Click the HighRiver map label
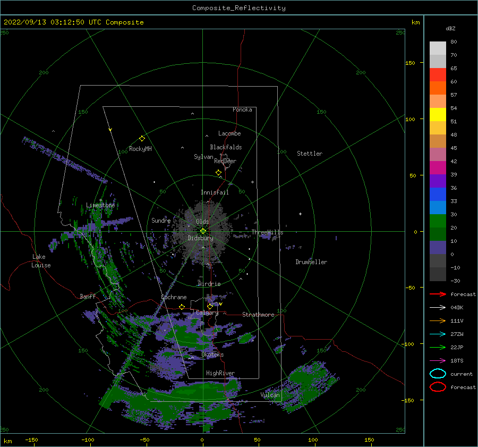 click(220, 373)
